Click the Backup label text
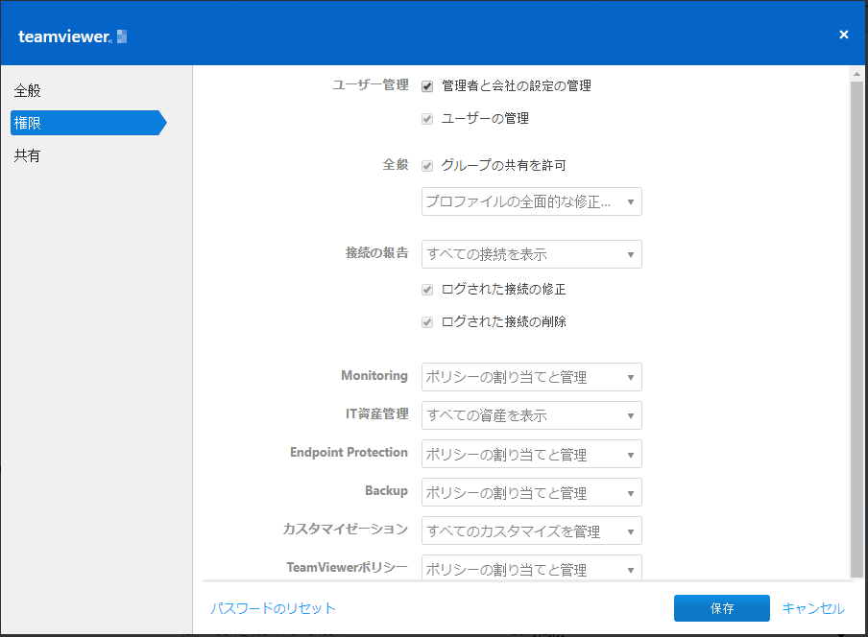Screen dimensions: 868x637 point(386,490)
